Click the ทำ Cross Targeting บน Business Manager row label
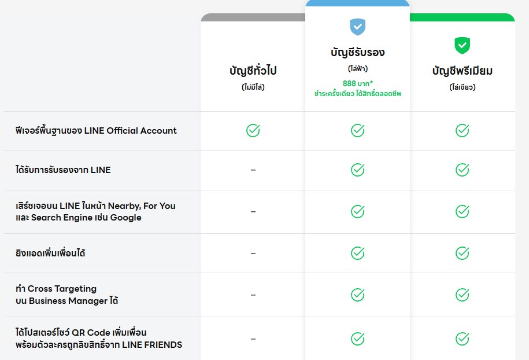This screenshot has height=360, width=529. pos(67,295)
